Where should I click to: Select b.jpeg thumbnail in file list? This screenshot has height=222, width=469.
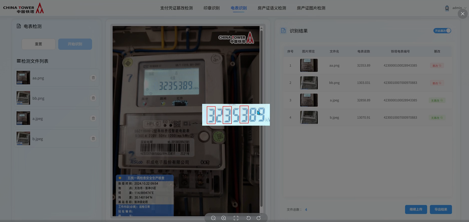(x=23, y=138)
